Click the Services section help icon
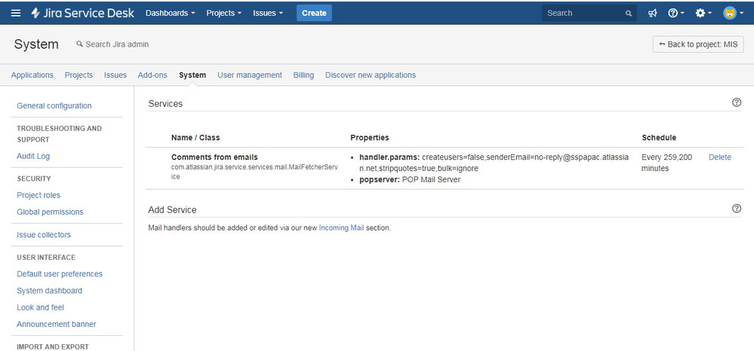Screen dimensions: 754x351 [x=736, y=102]
